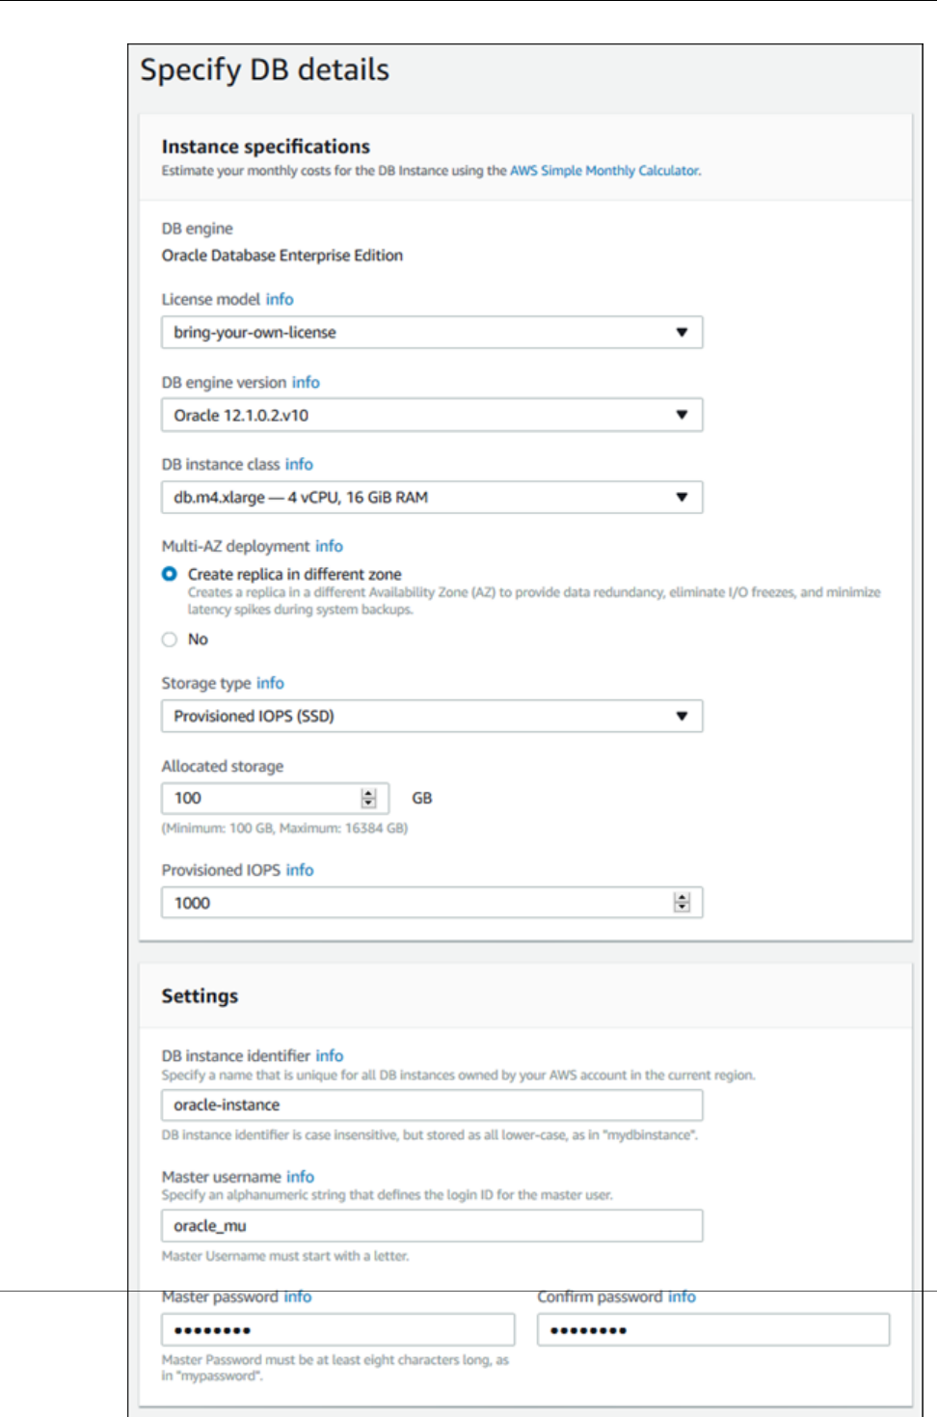Click the Provisioned IOPS stepper arrows
This screenshot has width=937, height=1417.
pos(682,903)
